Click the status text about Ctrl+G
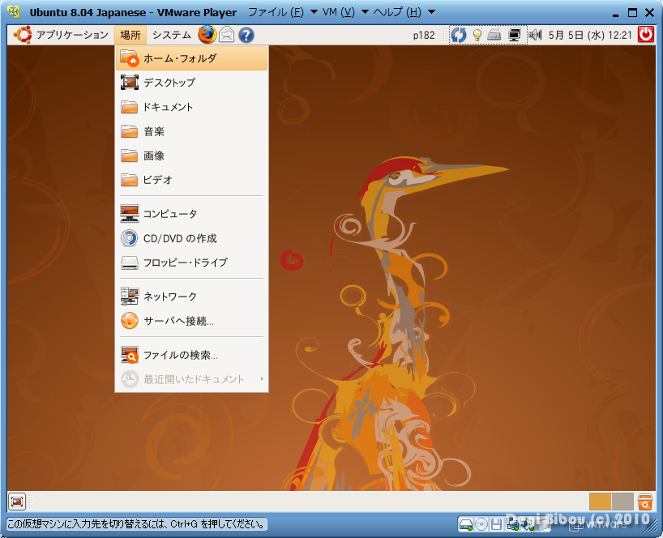Screen dimensions: 663x538 136,524
